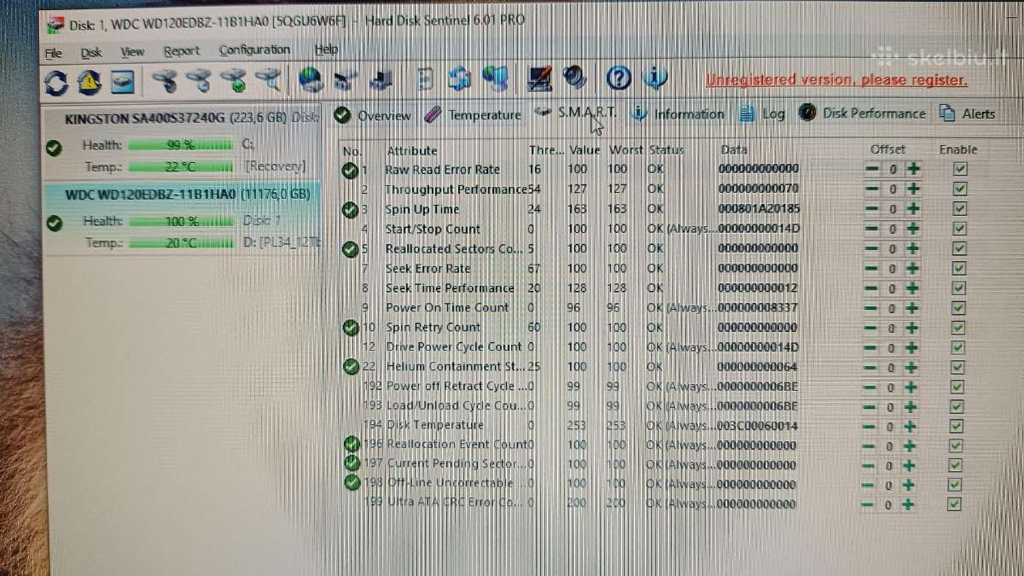
Task: Switch to the Log tab
Action: 762,113
